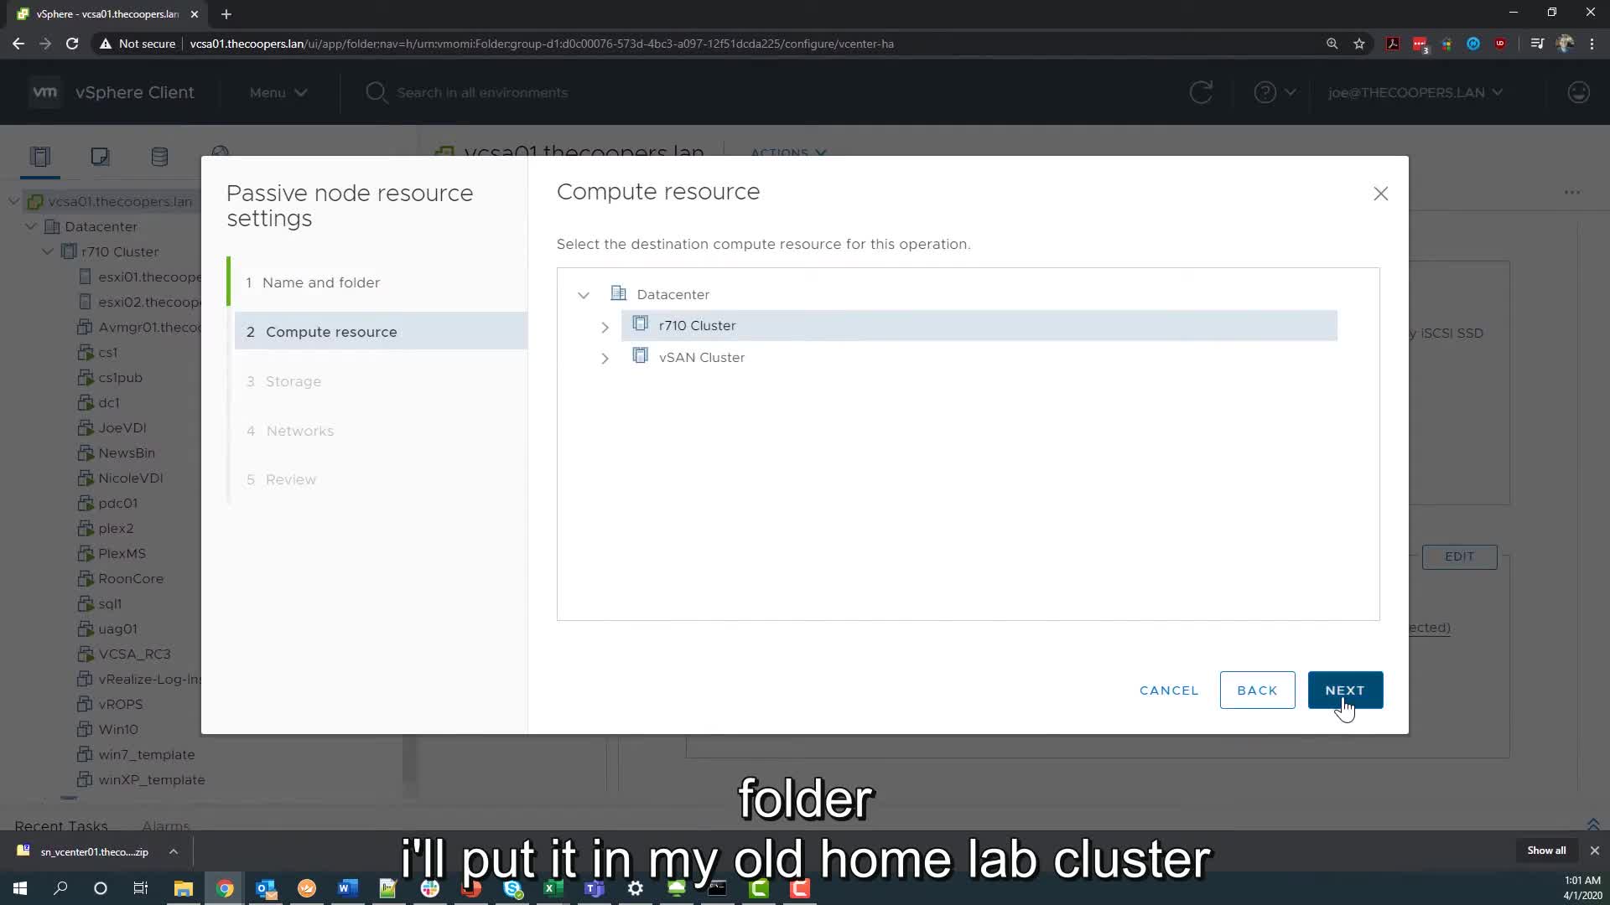Select the VCSA_RC3 virtual machine

tap(134, 654)
